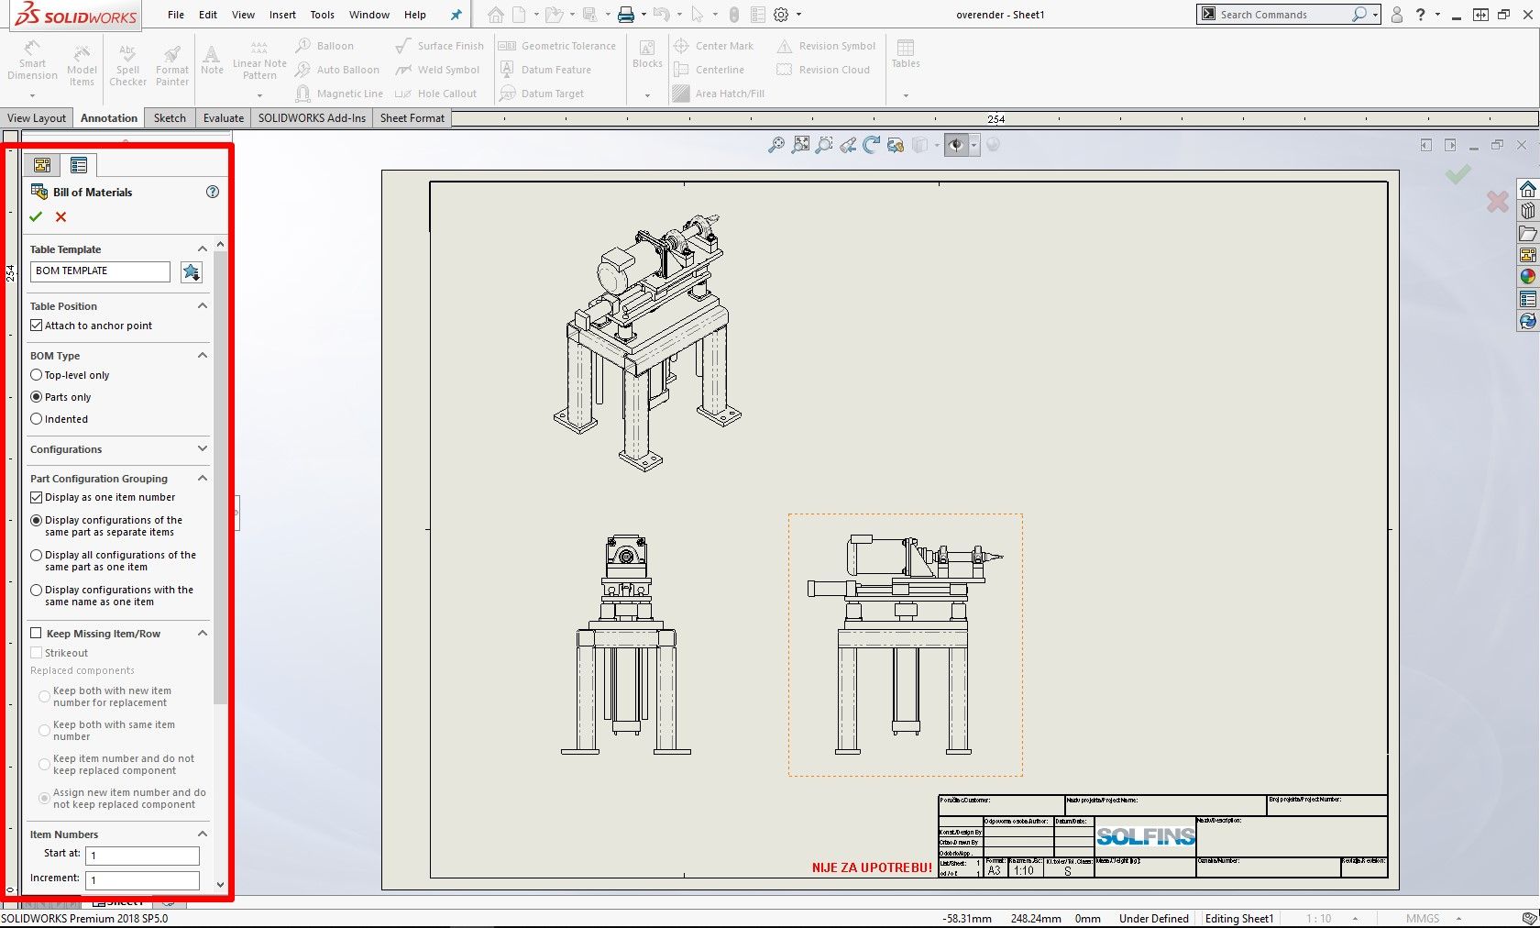
Task: Click the Options gear icon
Action: [x=781, y=15]
